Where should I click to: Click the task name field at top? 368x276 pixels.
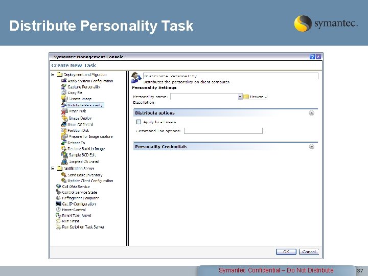pyautogui.click(x=231, y=76)
